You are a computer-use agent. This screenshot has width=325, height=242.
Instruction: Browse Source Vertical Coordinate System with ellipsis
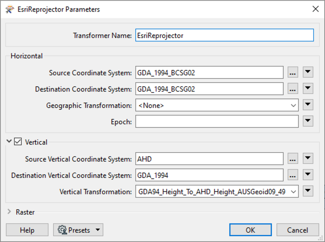tap(293, 159)
